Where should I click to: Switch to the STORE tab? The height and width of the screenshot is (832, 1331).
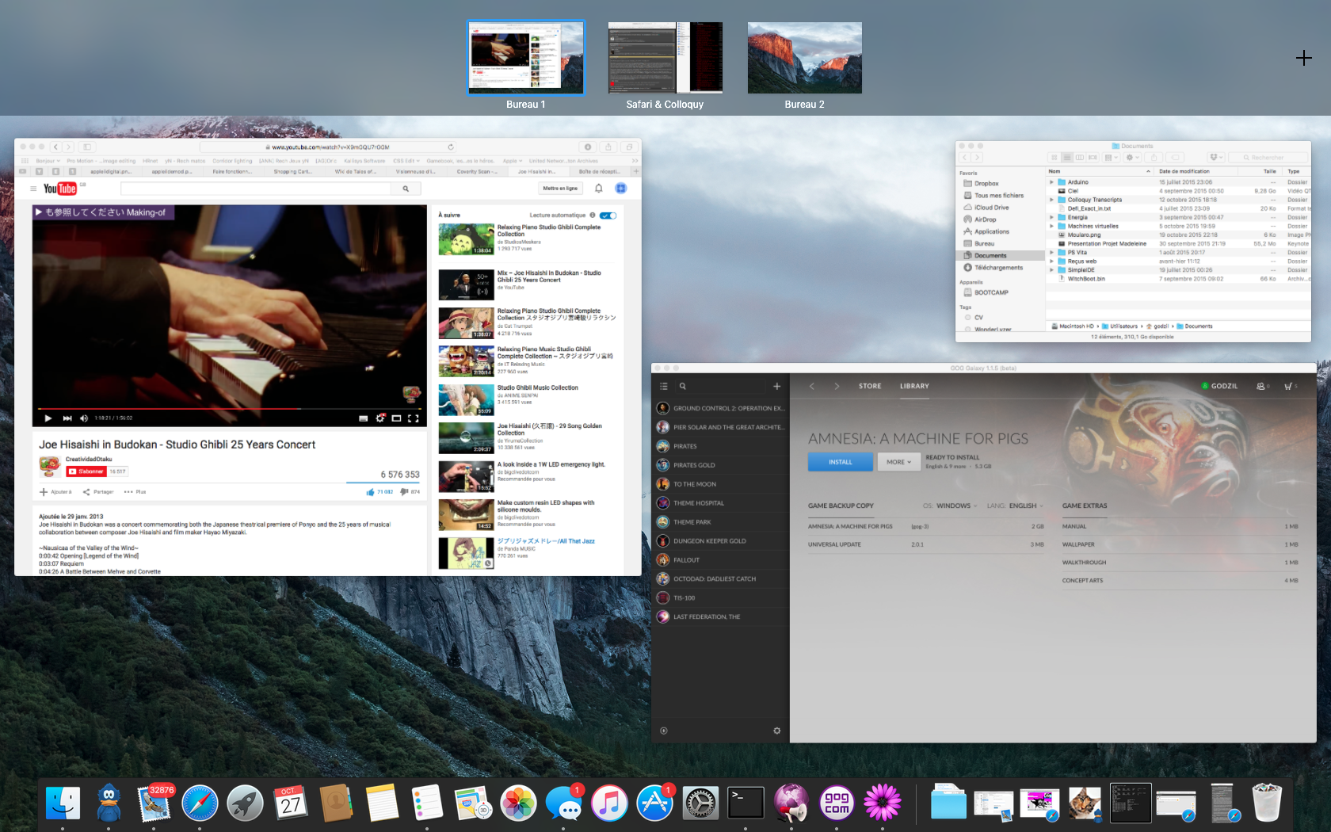(869, 387)
